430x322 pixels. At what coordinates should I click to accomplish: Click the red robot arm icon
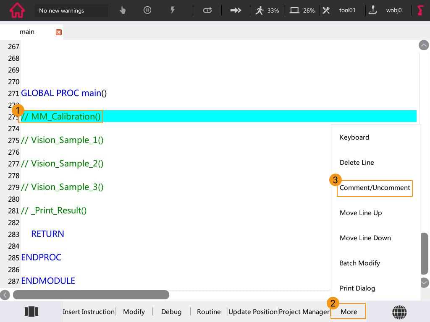420,10
